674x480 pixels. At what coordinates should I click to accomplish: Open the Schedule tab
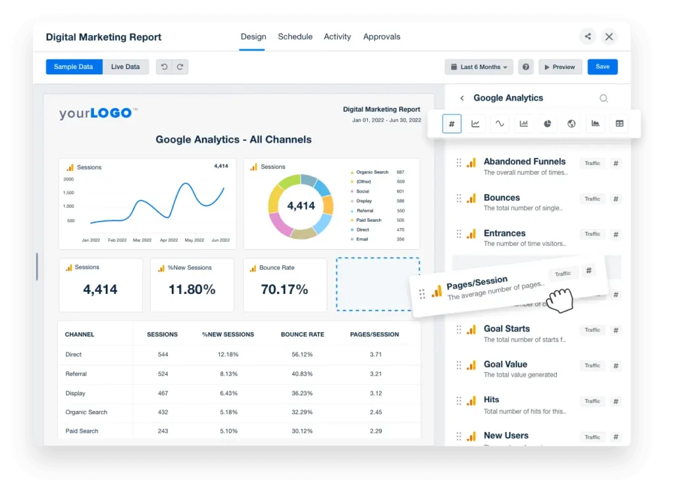click(295, 37)
